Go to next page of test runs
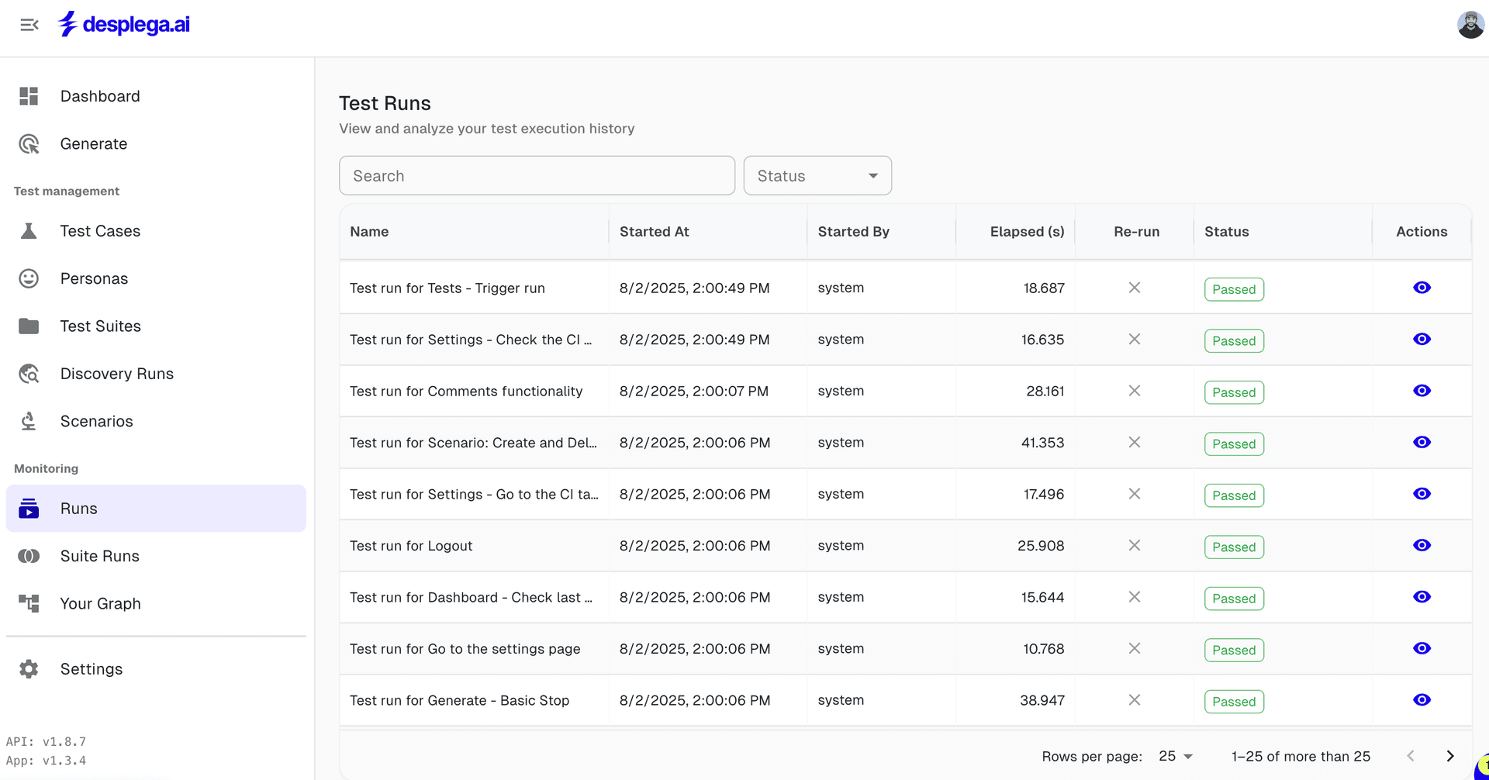The height and width of the screenshot is (780, 1489). point(1449,757)
